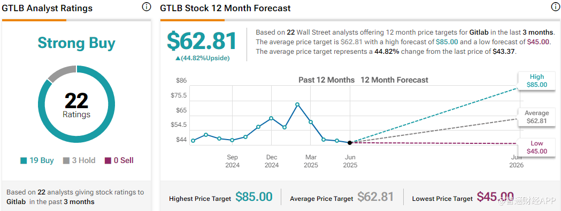Click the gray Hold legend square

pos(66,161)
